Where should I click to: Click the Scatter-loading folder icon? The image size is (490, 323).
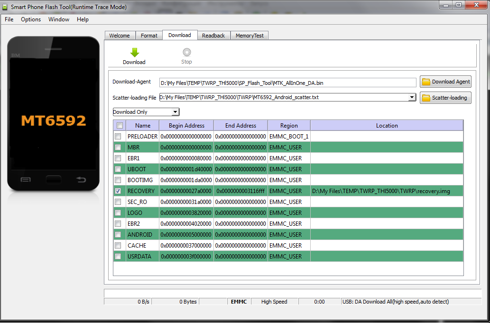[x=426, y=98]
